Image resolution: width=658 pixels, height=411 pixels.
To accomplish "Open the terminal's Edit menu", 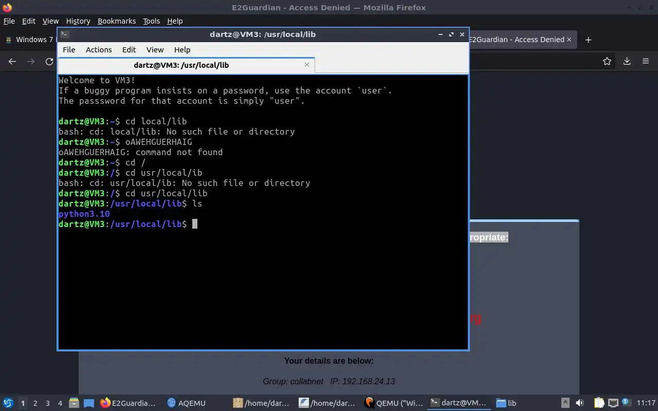I will pos(129,50).
